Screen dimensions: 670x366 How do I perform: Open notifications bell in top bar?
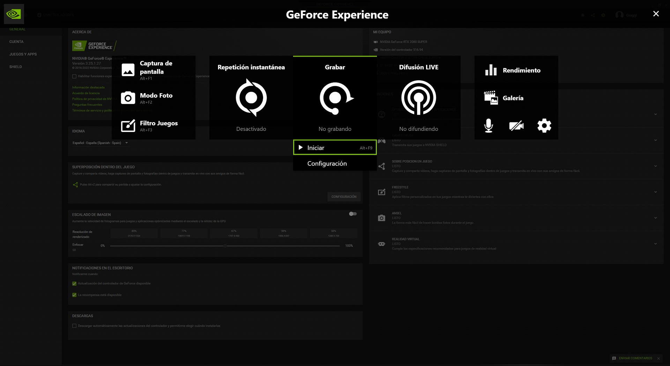[583, 15]
